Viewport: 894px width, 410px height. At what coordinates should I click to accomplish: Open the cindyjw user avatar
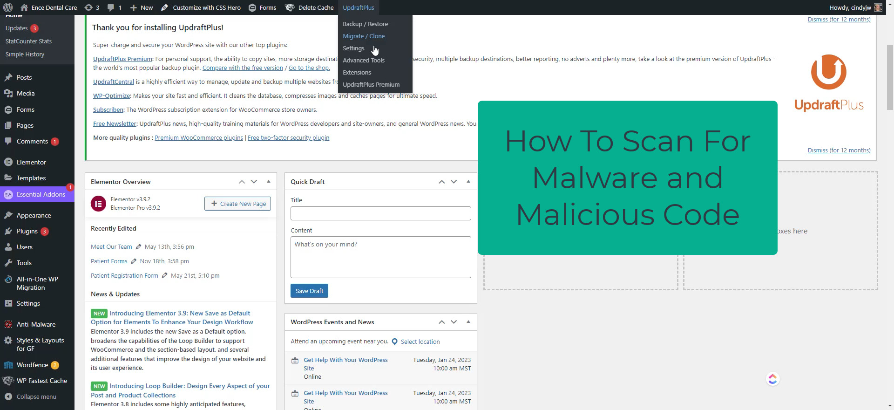(x=878, y=7)
